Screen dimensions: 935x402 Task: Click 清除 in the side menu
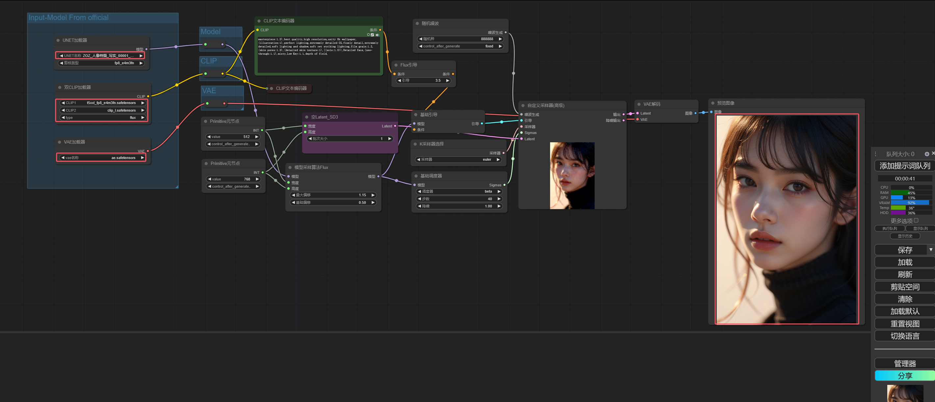pos(905,299)
